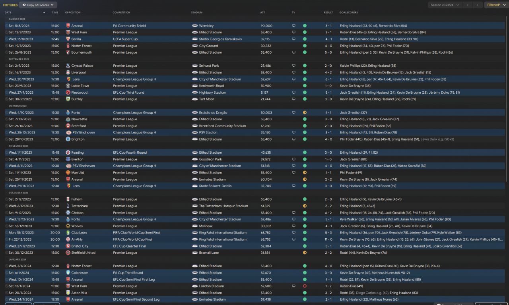Sort by the Stadium column header

(x=196, y=12)
